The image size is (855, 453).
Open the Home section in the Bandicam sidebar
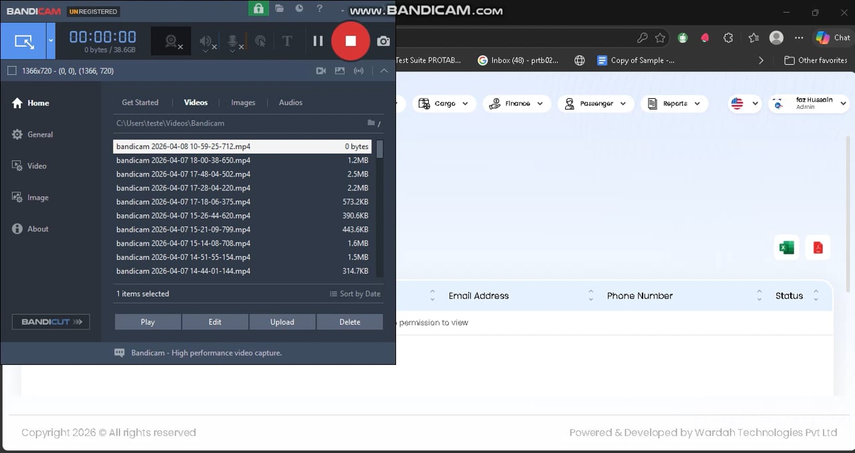[x=31, y=103]
